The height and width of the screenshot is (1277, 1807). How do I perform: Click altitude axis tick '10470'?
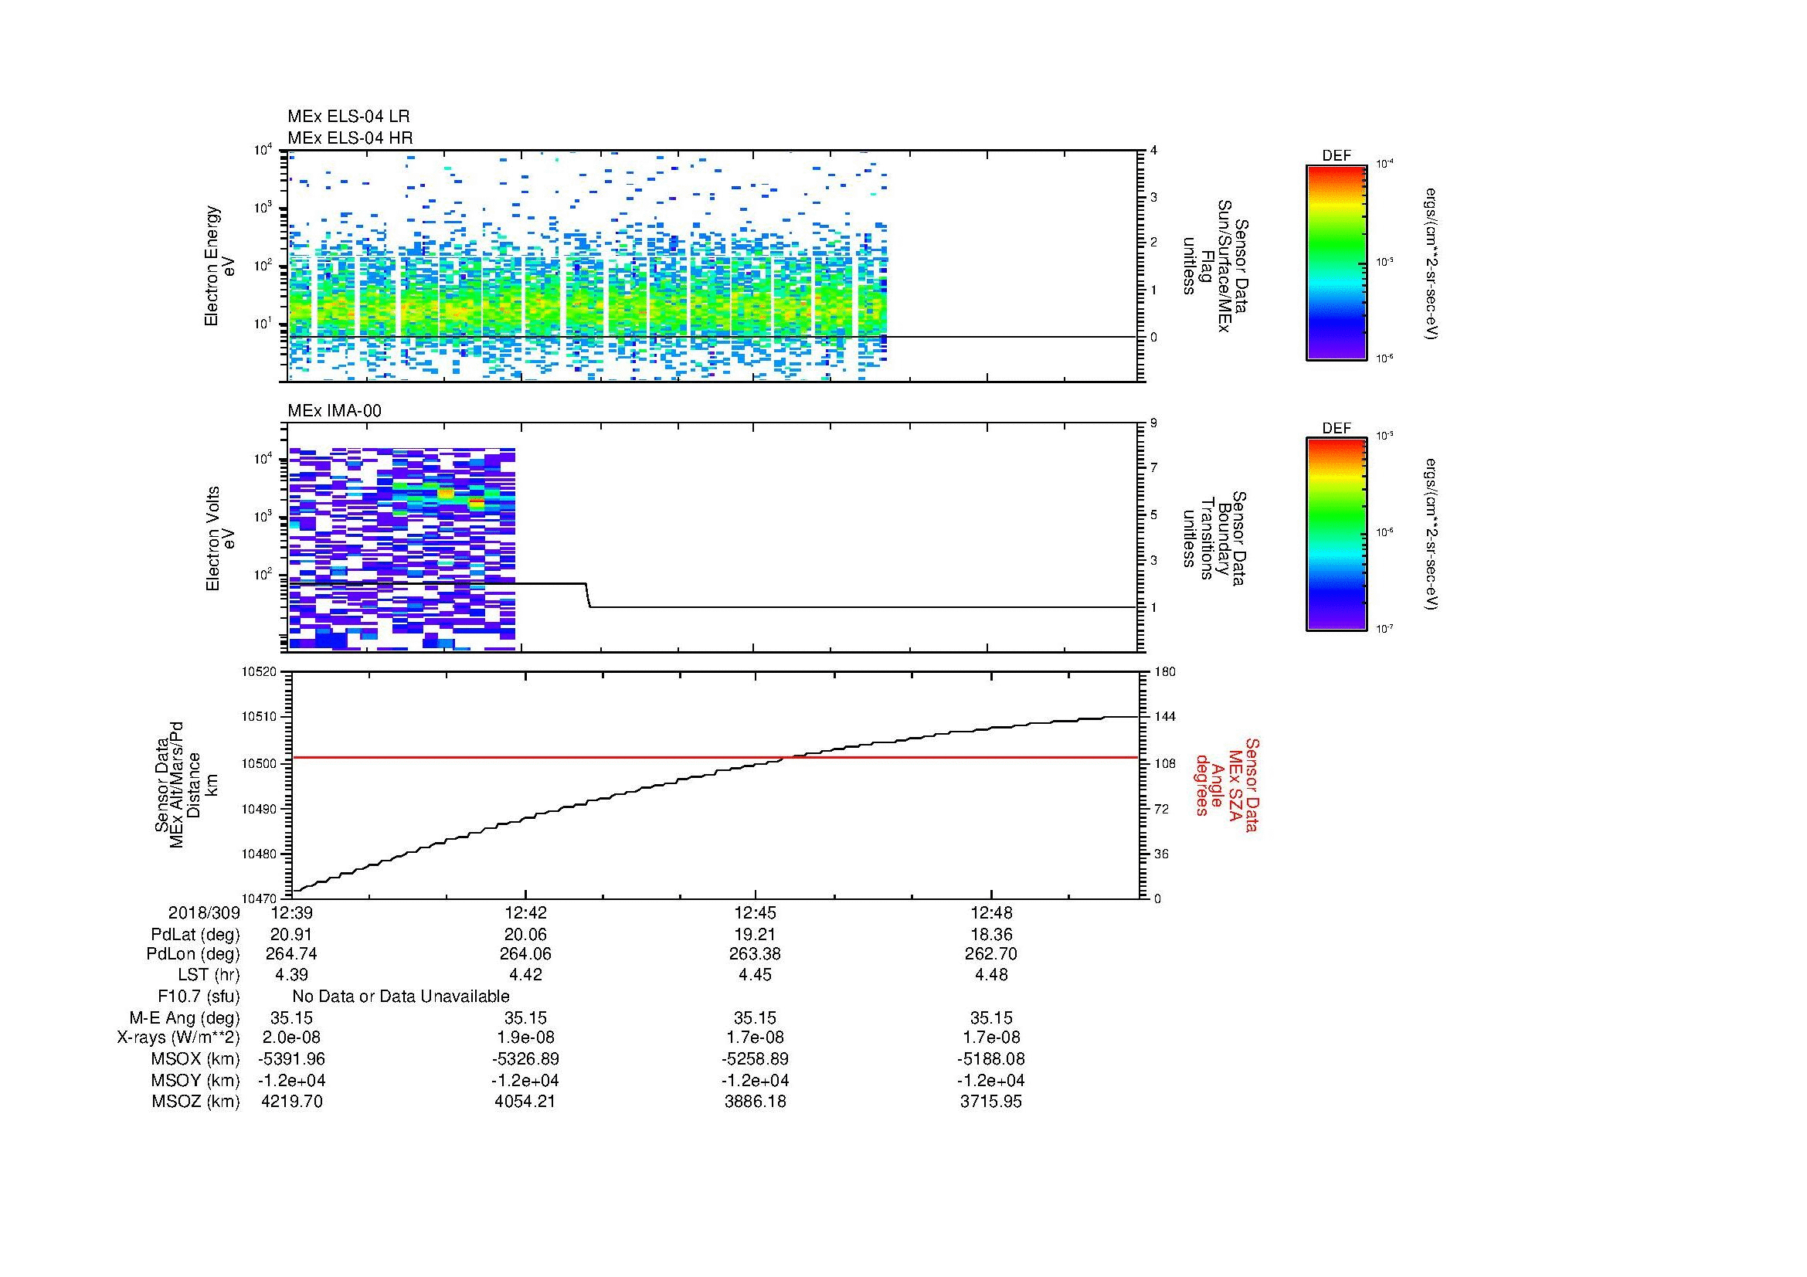(260, 898)
